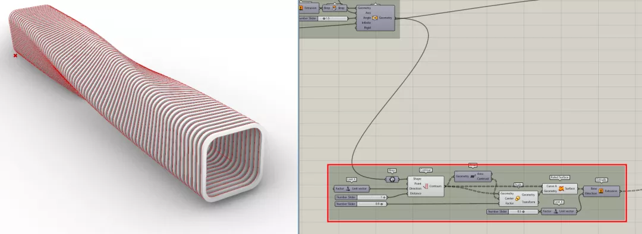Click the Contour component's Point input
Image resolution: width=642 pixels, height=234 pixels.
pyautogui.click(x=418, y=184)
